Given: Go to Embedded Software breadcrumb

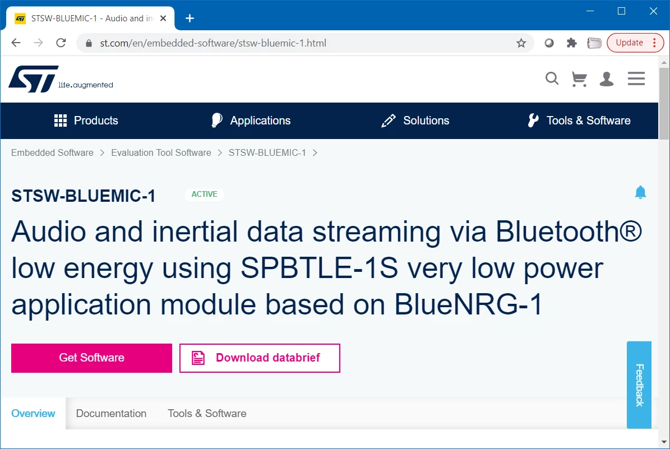Looking at the screenshot, I should tap(52, 152).
